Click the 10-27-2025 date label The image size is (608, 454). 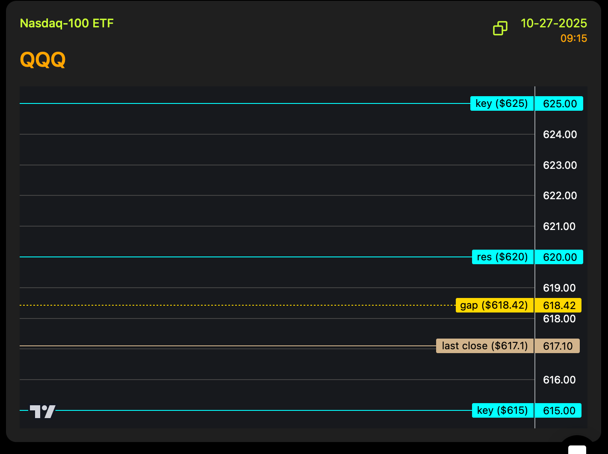553,23
